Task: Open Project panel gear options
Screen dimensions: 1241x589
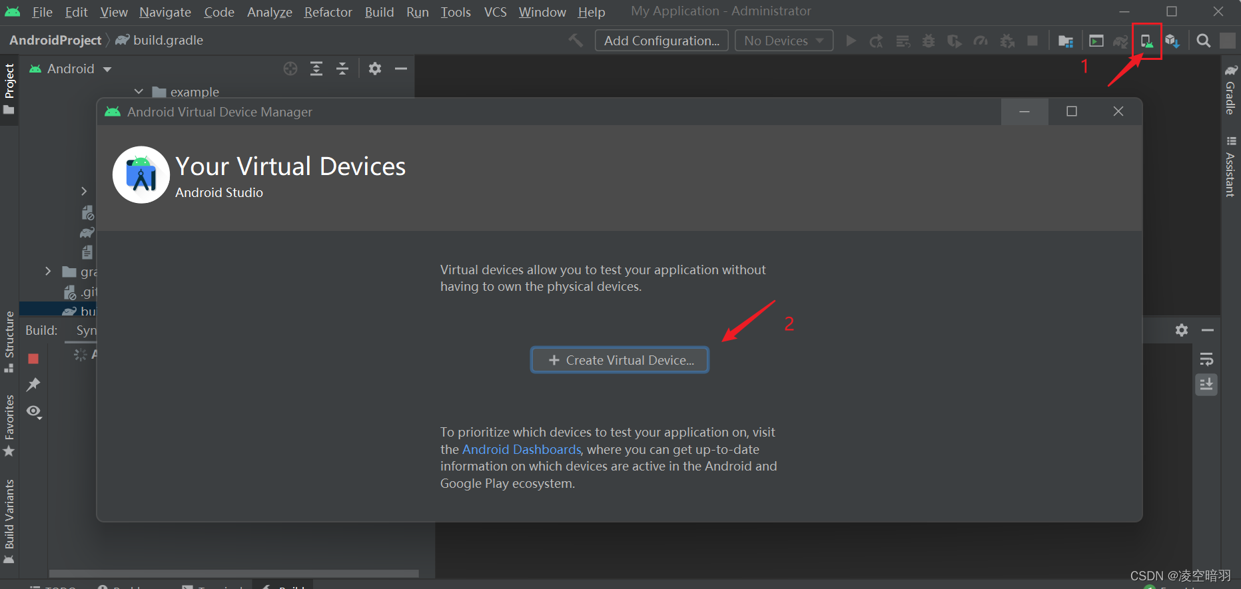Action: [x=375, y=69]
